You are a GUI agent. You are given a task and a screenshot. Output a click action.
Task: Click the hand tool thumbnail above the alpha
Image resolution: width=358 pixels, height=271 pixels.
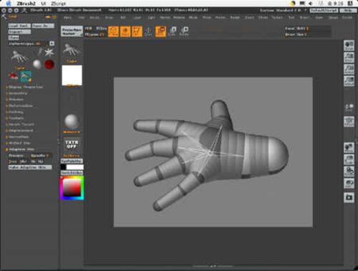[x=72, y=51]
